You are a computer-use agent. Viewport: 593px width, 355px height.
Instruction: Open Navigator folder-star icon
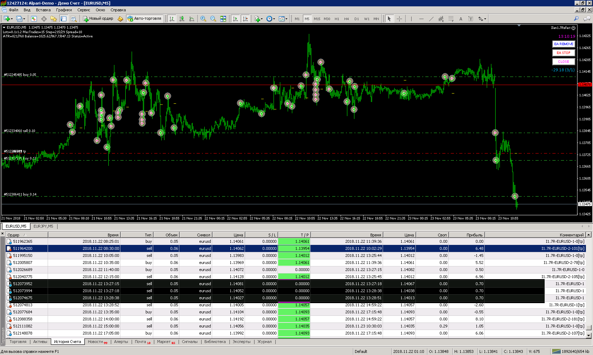54,19
